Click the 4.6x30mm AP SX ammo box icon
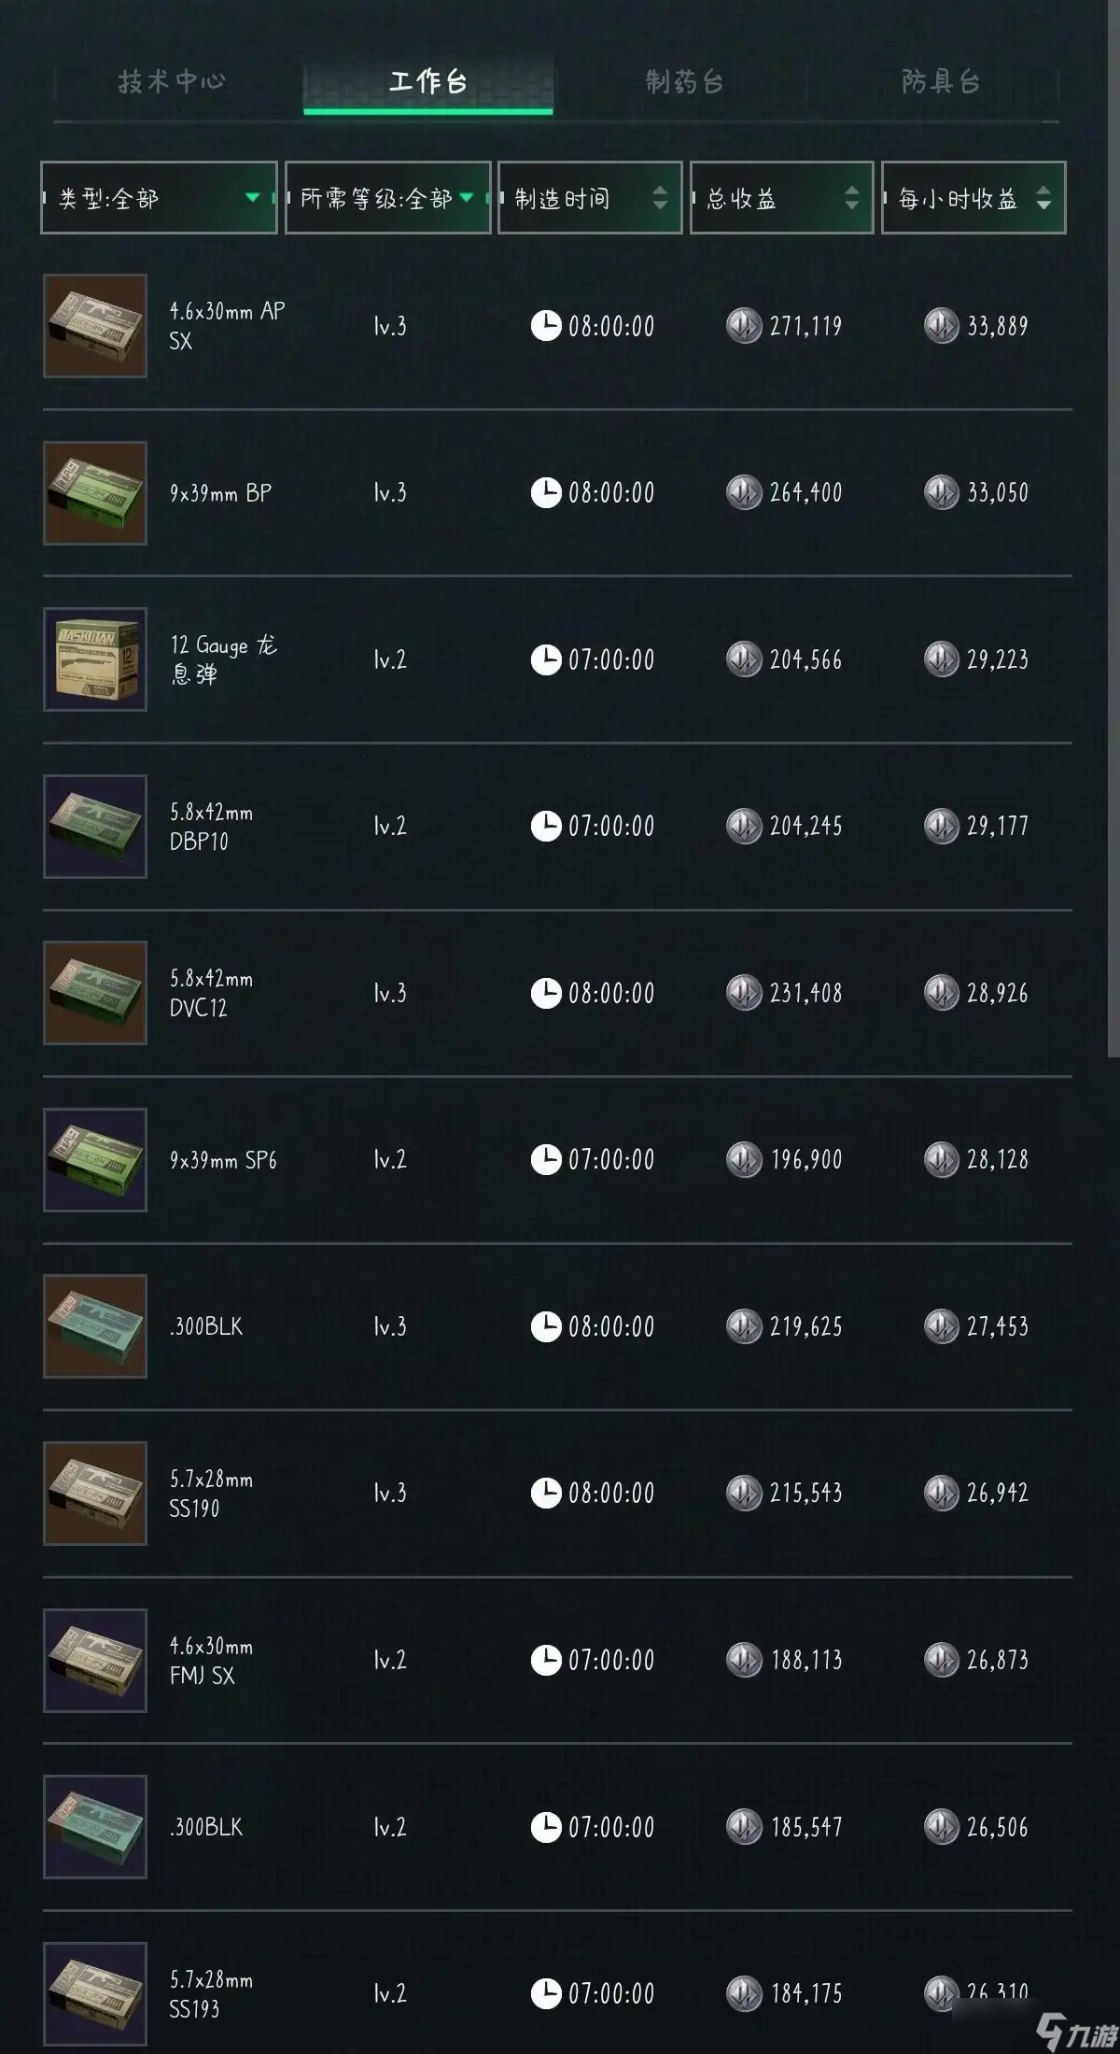The height and width of the screenshot is (2054, 1120). [95, 326]
